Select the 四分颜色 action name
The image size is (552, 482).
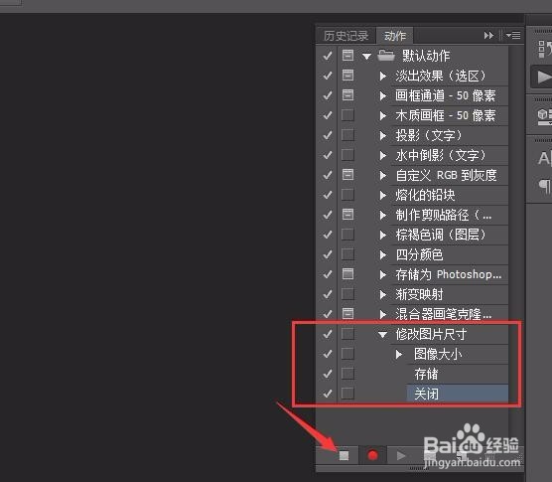pos(419,254)
